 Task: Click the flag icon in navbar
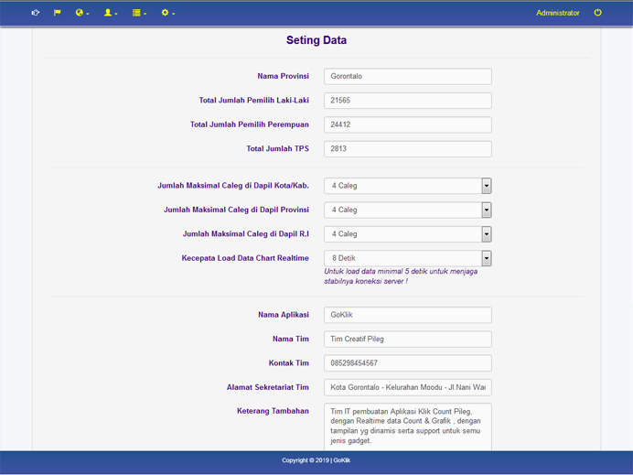click(x=57, y=13)
